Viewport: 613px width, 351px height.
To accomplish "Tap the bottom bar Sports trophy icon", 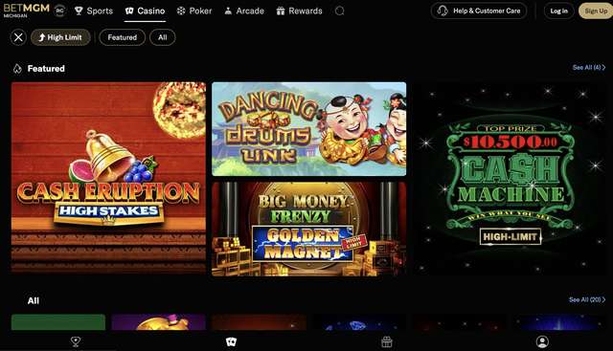I will pyautogui.click(x=76, y=342).
